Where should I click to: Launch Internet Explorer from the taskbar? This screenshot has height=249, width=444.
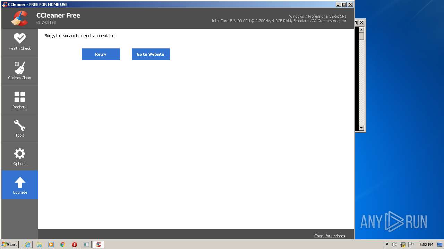tap(27, 245)
